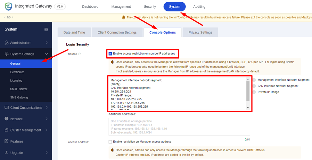Open the Security top menu
312x160 pixels.
(x=150, y=7)
